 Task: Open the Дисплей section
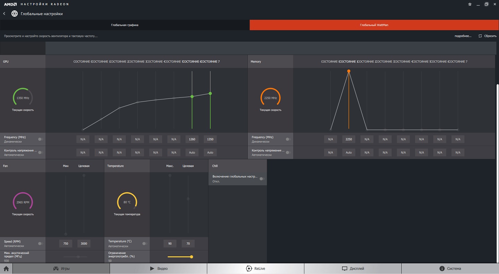point(353,268)
